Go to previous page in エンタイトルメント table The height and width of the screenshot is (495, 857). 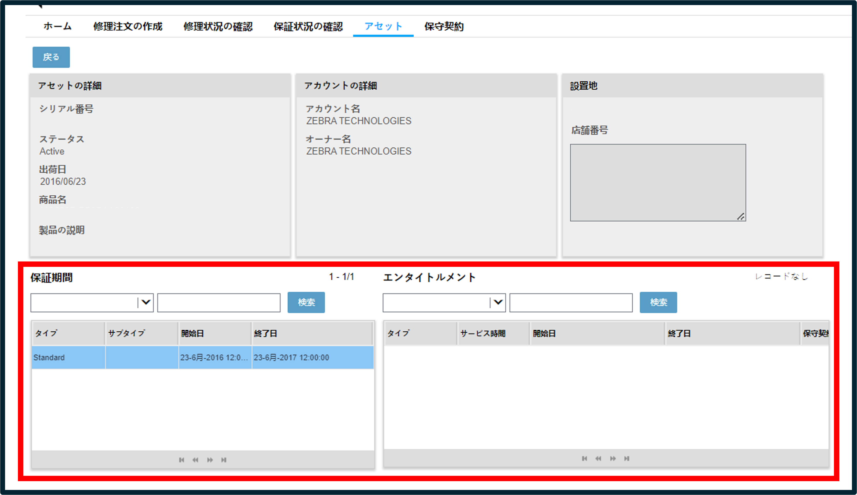tap(598, 458)
